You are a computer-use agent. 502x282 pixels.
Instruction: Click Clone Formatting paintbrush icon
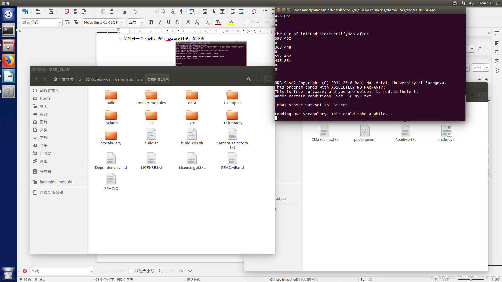click(x=125, y=11)
